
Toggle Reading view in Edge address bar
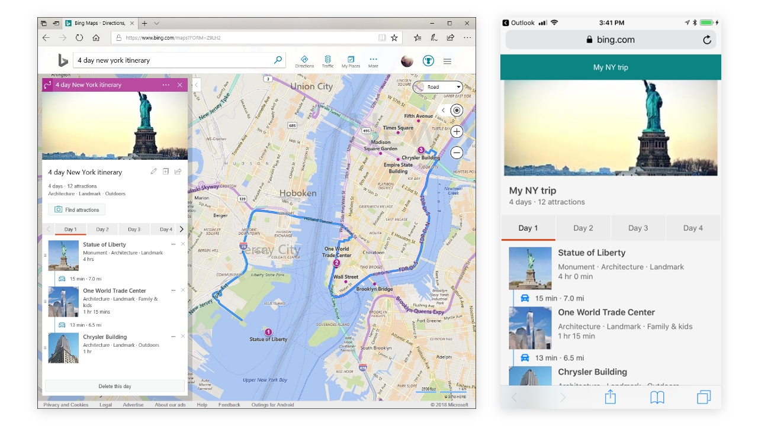[x=382, y=37]
